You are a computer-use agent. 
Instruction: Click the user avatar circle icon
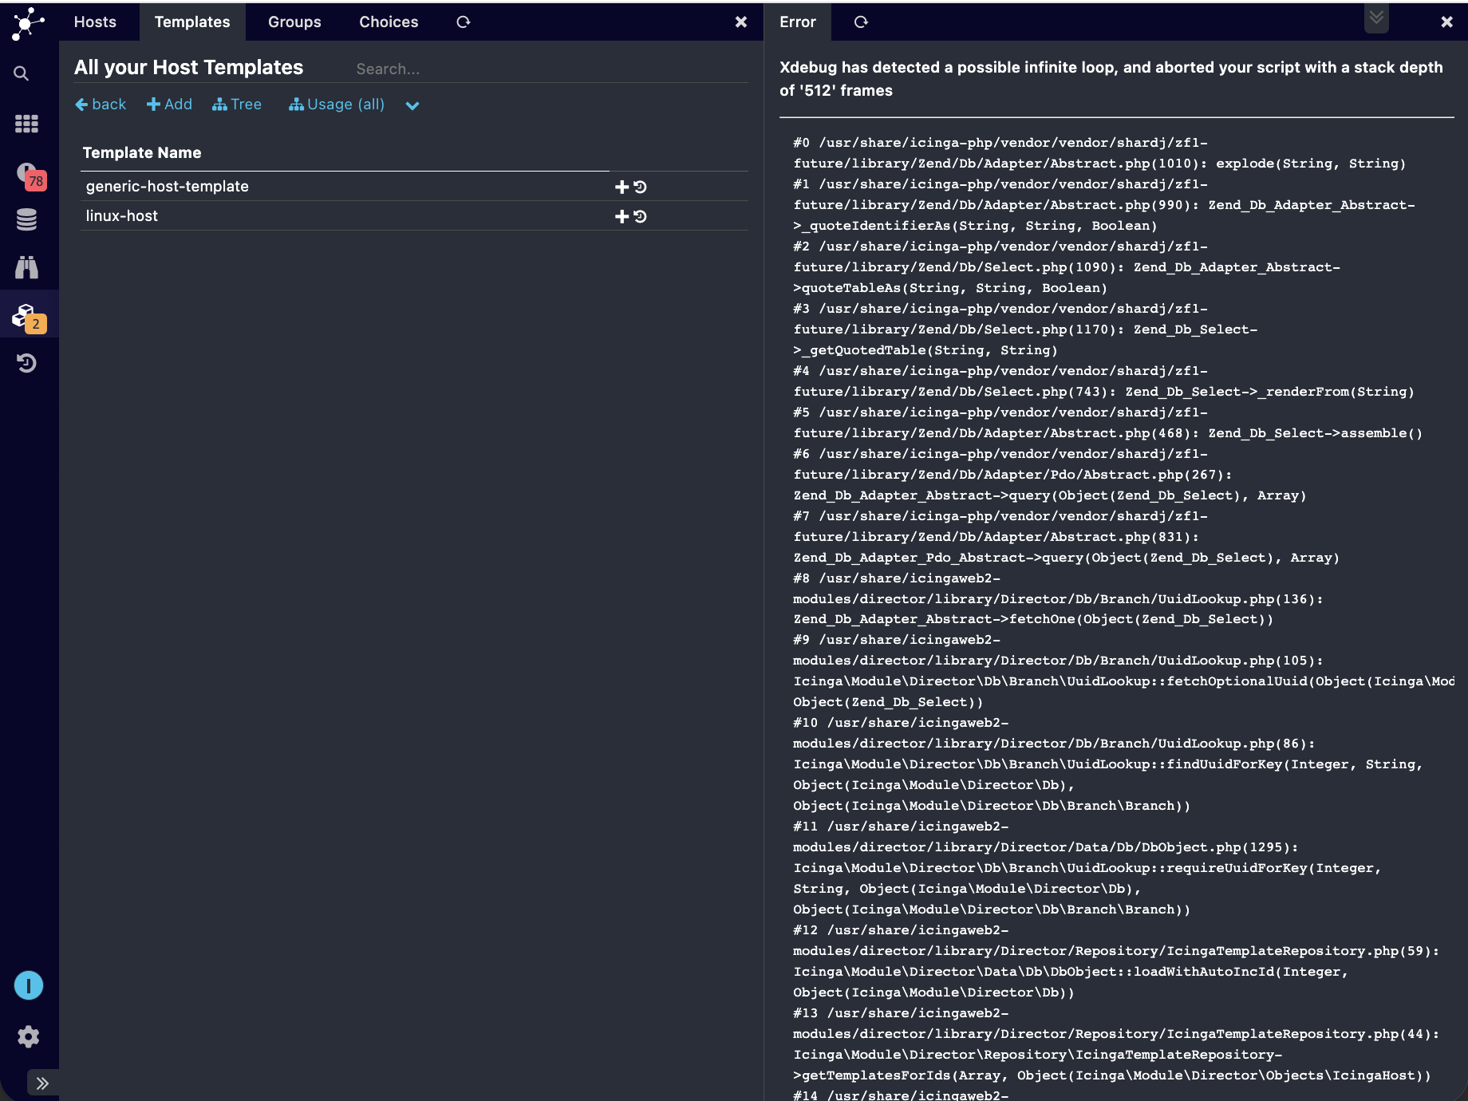point(28,985)
